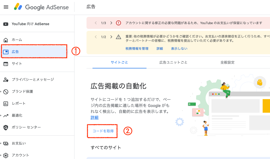Image resolution: width=270 pixels, height=159 pixels.
Task: Click the ブランド保護 block icon
Action: 6,92
